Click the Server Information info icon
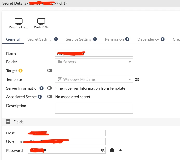The width and height of the screenshot is (180, 160). click(x=42, y=88)
